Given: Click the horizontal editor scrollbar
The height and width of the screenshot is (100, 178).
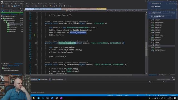Looking at the screenshot, I should tap(81, 75).
